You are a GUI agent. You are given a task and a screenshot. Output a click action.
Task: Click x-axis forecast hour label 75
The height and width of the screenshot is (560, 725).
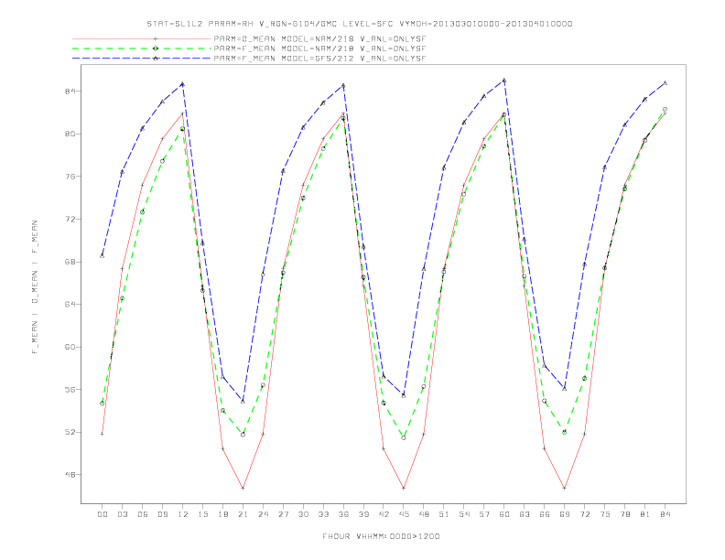point(605,514)
